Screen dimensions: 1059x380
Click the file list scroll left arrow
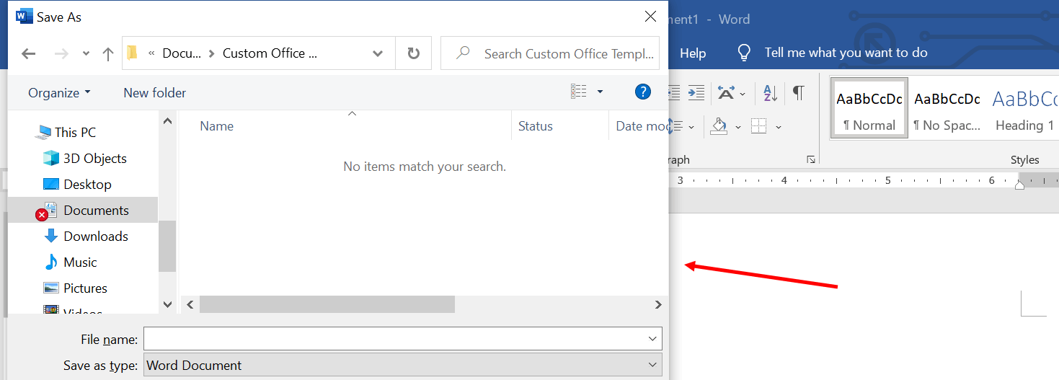pyautogui.click(x=190, y=305)
